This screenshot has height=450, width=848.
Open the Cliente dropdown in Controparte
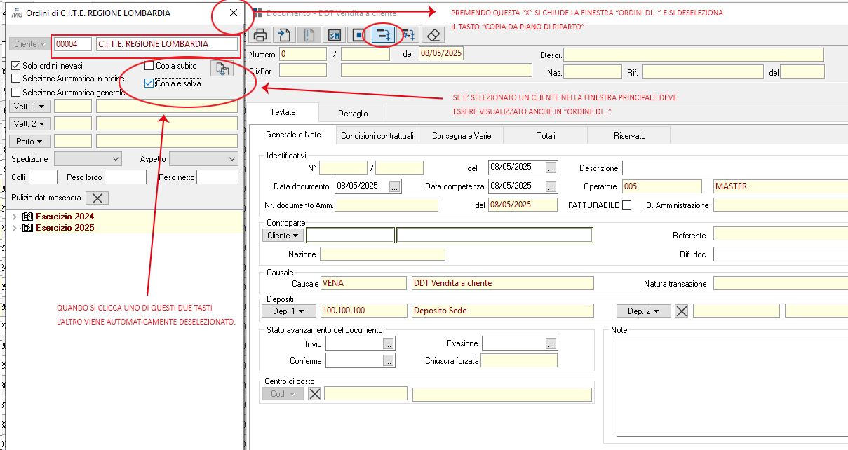tap(283, 236)
